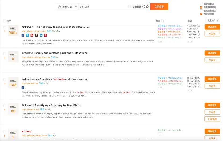
Task: Click the shield icon beside apps.shopify.com
Action: coord(48,31)
